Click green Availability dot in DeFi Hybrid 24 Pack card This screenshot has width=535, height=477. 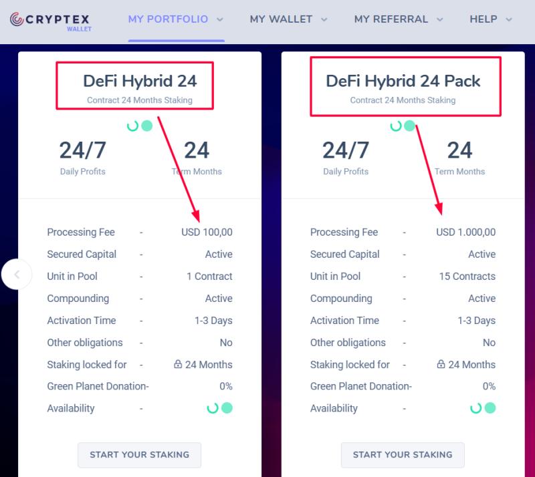coord(490,408)
